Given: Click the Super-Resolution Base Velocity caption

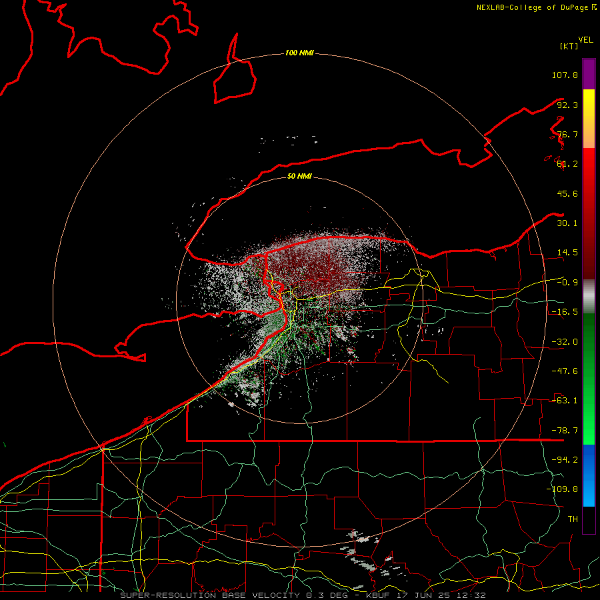Looking at the screenshot, I should [303, 595].
